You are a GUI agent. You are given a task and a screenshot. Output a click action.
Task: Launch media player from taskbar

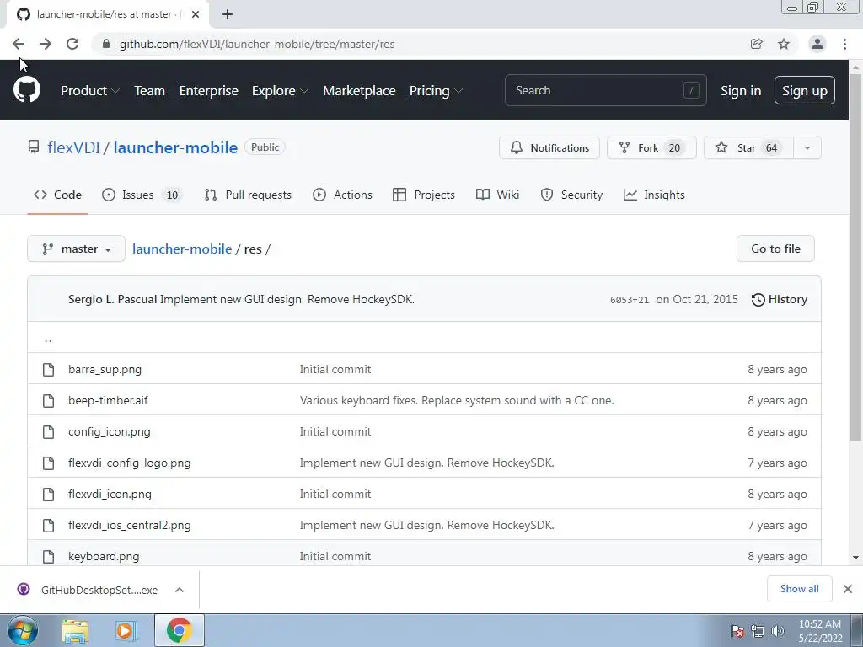[x=126, y=630]
